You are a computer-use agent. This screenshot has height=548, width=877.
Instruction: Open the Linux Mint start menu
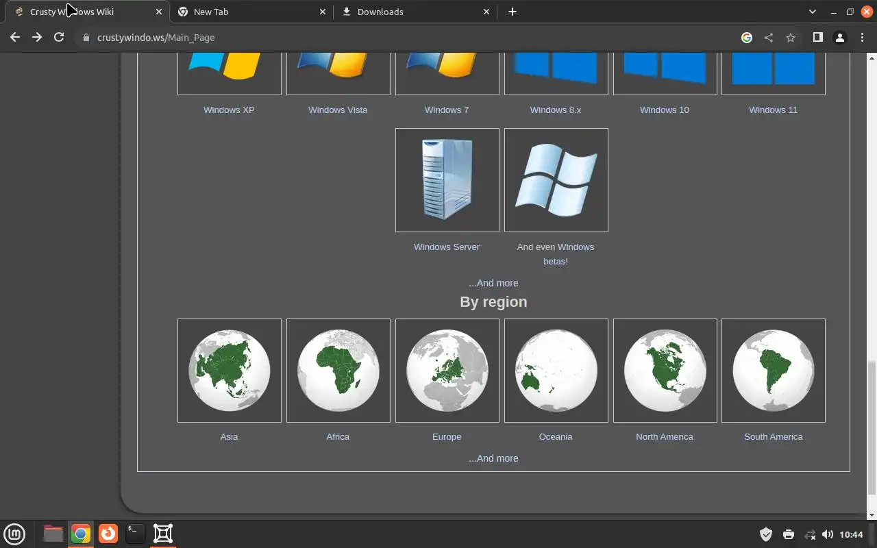[14, 534]
